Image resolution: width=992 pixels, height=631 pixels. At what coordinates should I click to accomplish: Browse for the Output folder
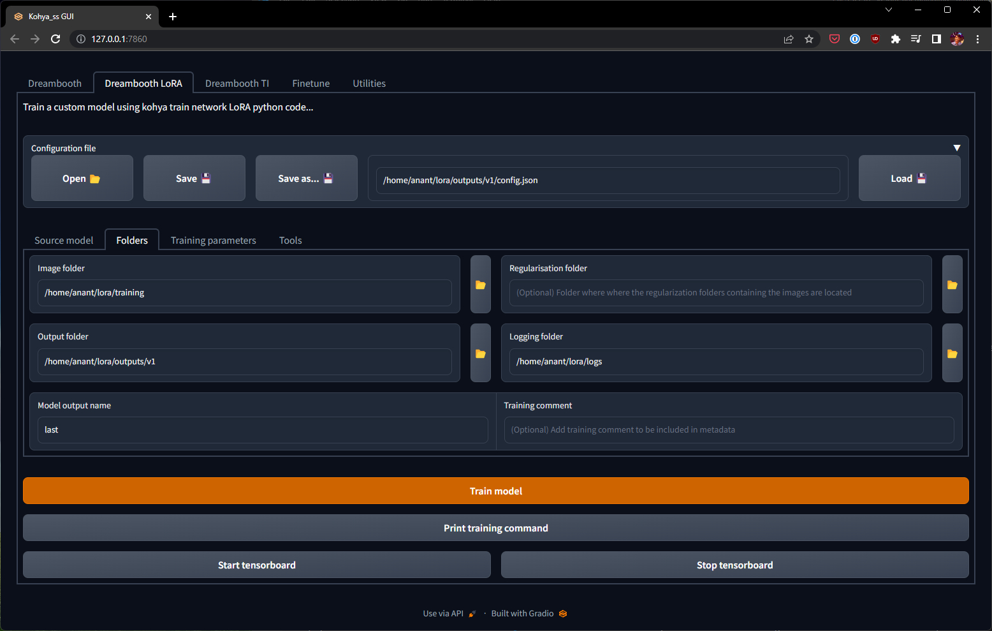click(481, 353)
